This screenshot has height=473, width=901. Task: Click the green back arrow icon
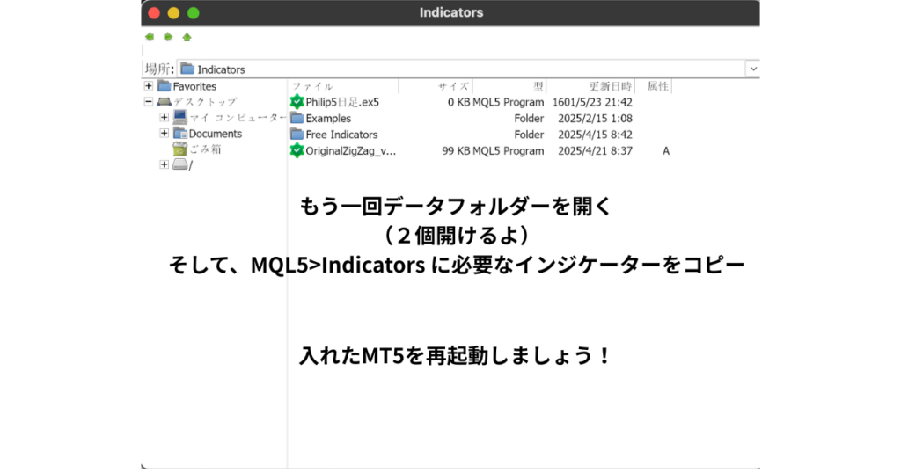150,37
